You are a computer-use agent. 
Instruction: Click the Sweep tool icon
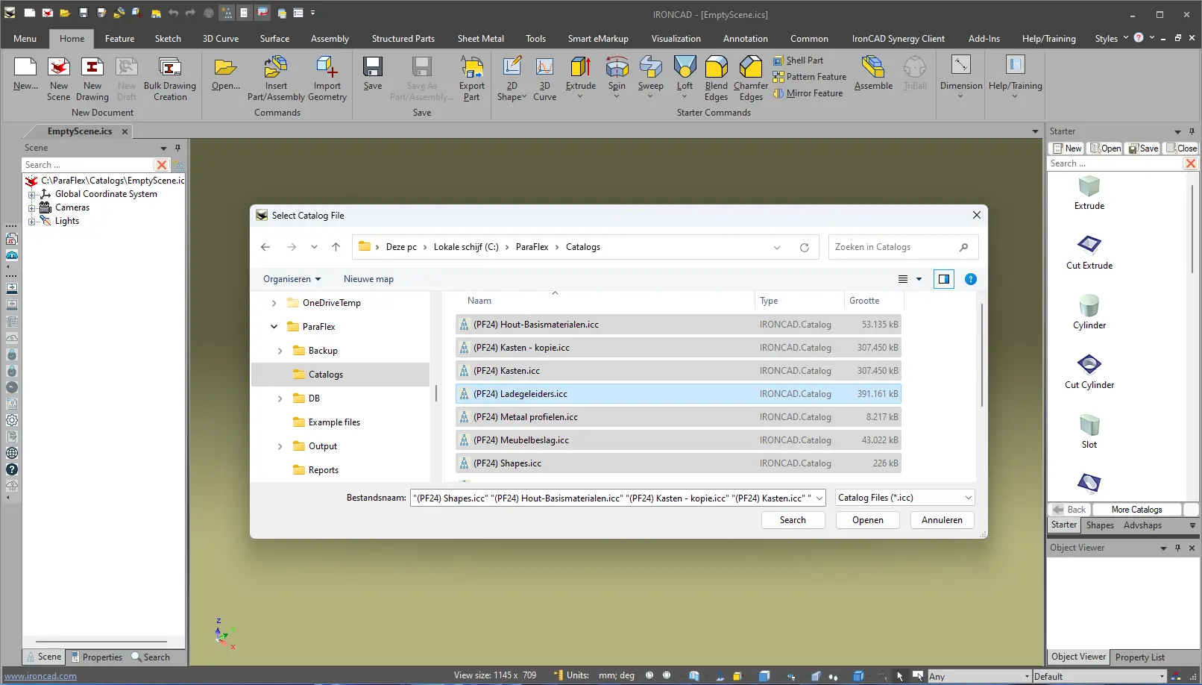point(650,69)
